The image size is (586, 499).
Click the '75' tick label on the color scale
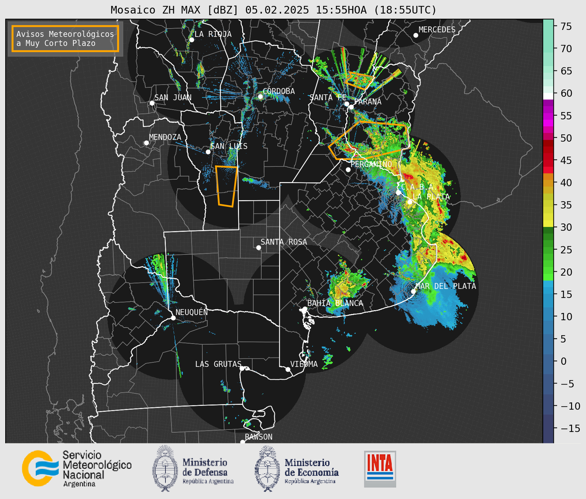click(x=566, y=26)
